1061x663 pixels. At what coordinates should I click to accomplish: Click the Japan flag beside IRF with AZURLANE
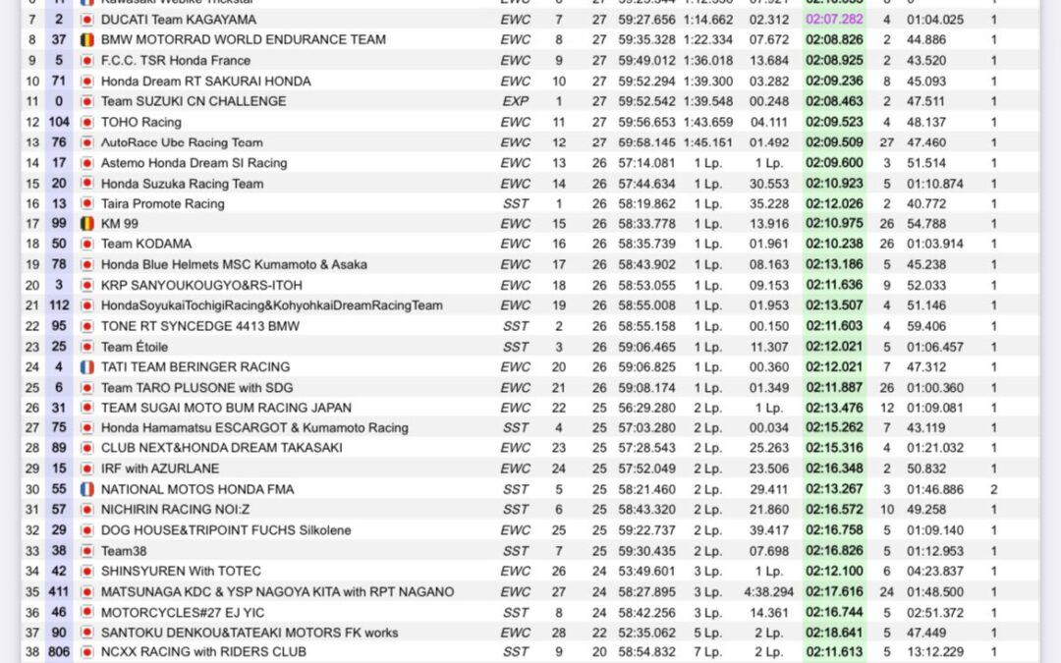click(86, 469)
